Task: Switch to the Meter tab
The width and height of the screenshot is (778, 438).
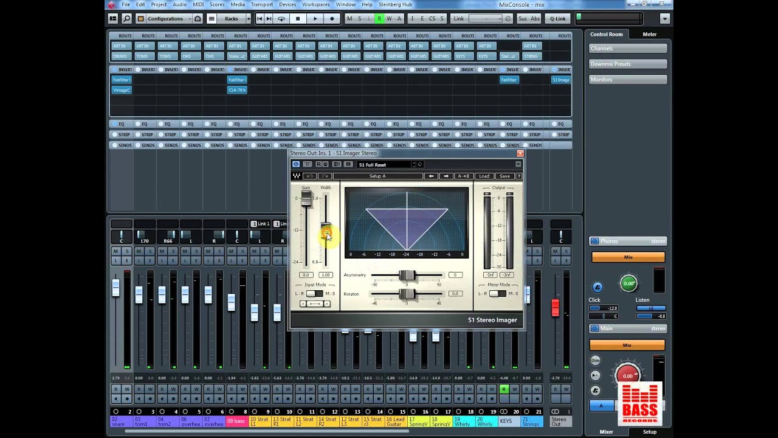Action: [650, 34]
